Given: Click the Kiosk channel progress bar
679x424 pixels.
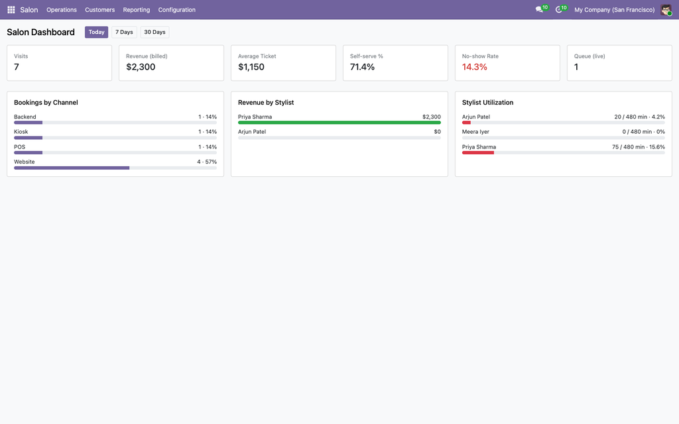Looking at the screenshot, I should pos(115,138).
